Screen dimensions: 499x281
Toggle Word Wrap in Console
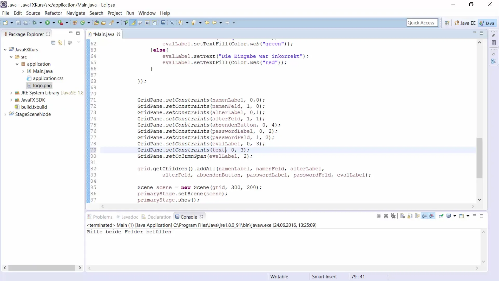417,216
